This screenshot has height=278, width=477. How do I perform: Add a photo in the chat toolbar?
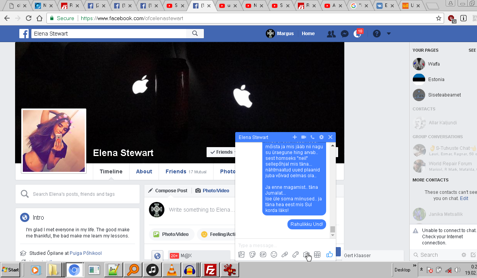(x=241, y=254)
